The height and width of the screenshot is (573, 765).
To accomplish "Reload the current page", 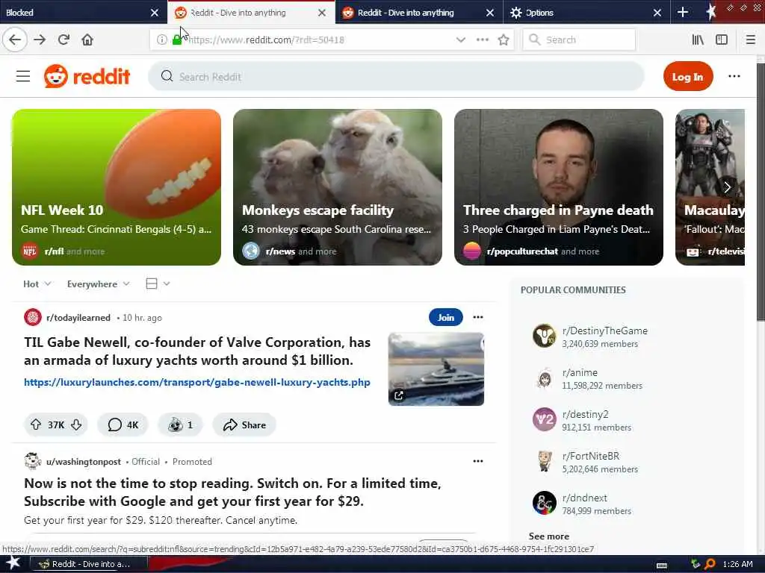I will click(x=64, y=40).
